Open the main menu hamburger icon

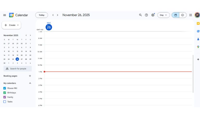(x=5, y=15)
